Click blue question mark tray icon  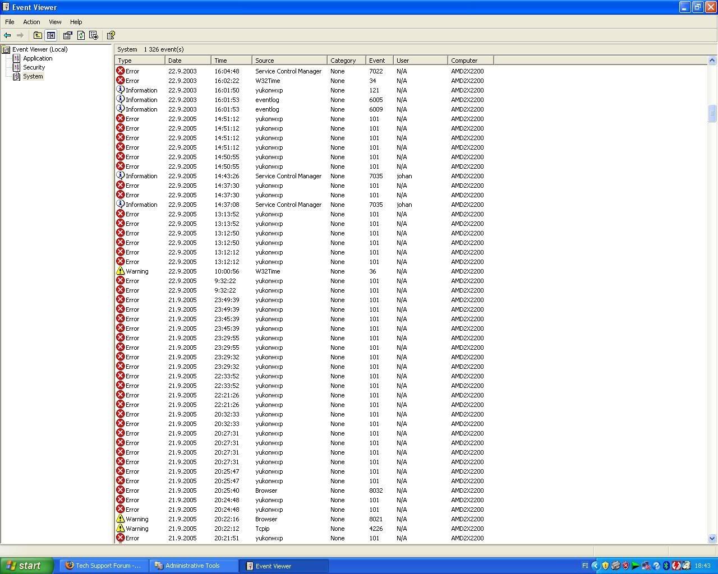click(656, 566)
